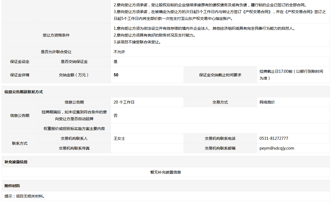Image resolution: width=331 pixels, height=203 pixels.
Task: Click the 交纳金额（万元） label
Action: click(74, 75)
